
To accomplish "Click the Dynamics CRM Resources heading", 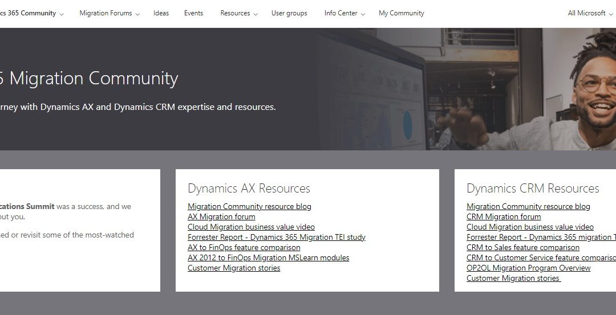I will coord(533,189).
